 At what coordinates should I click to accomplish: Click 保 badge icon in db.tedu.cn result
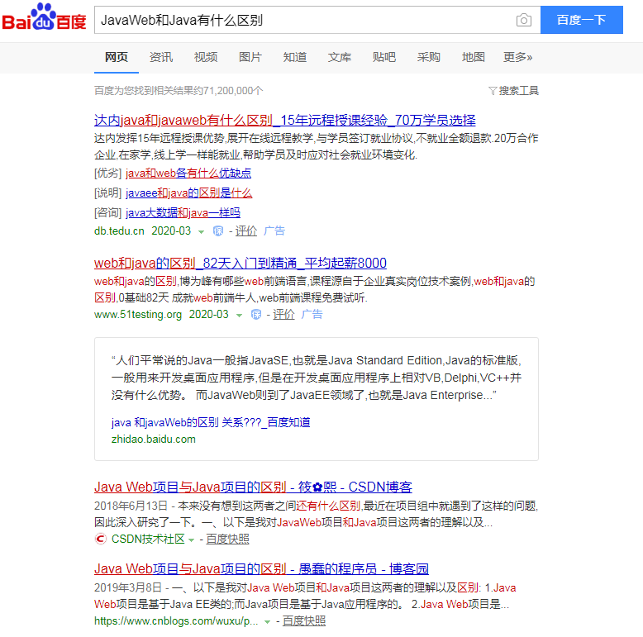tap(218, 231)
